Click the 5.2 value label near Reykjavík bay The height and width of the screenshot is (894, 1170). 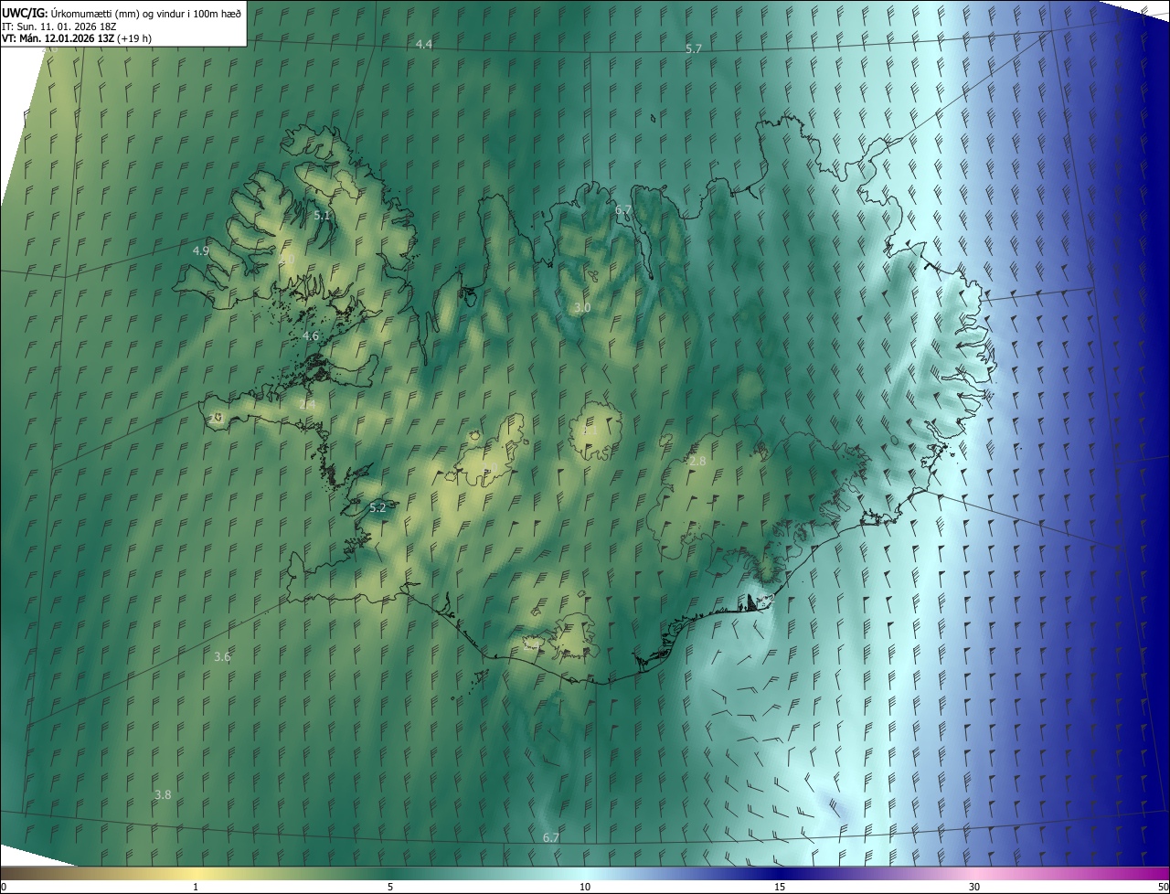(x=378, y=506)
